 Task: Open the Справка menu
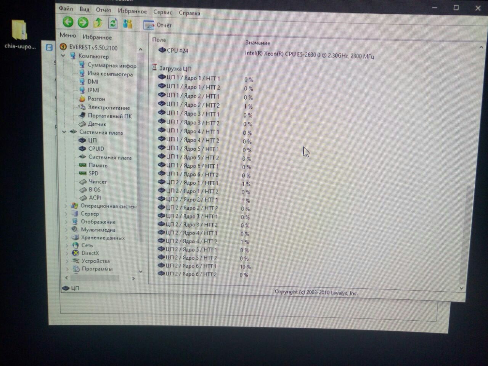189,13
